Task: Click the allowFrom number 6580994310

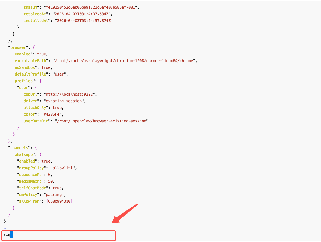Action: [x=59, y=201]
